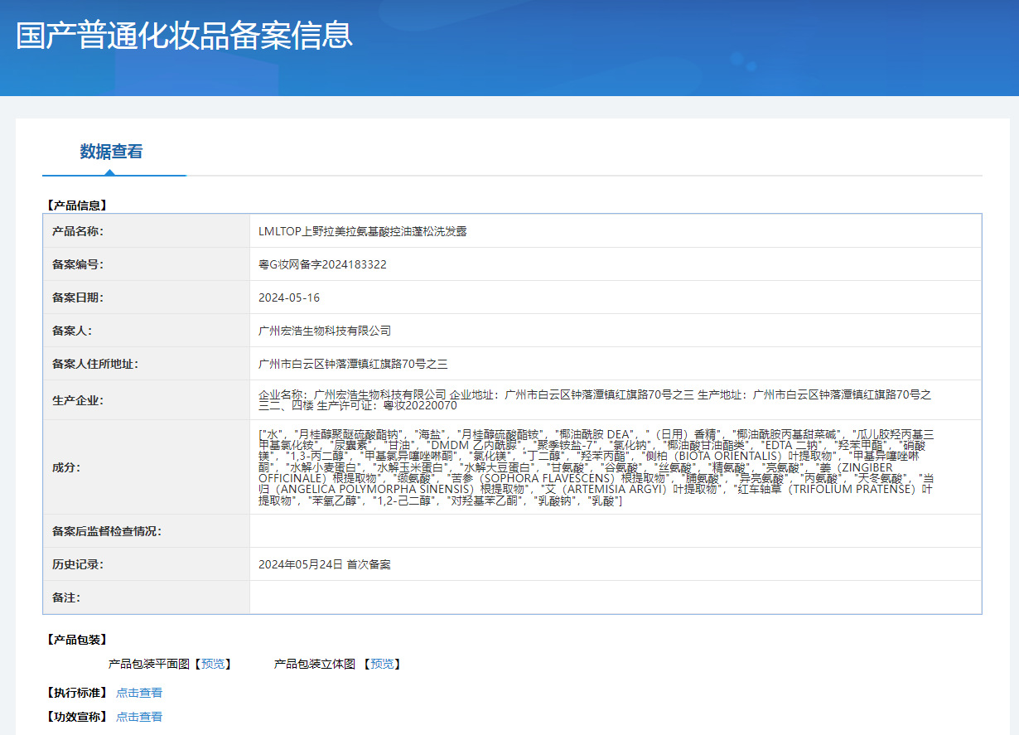This screenshot has width=1019, height=735.
Task: Click the 生产企业 row label
Action: pos(78,400)
